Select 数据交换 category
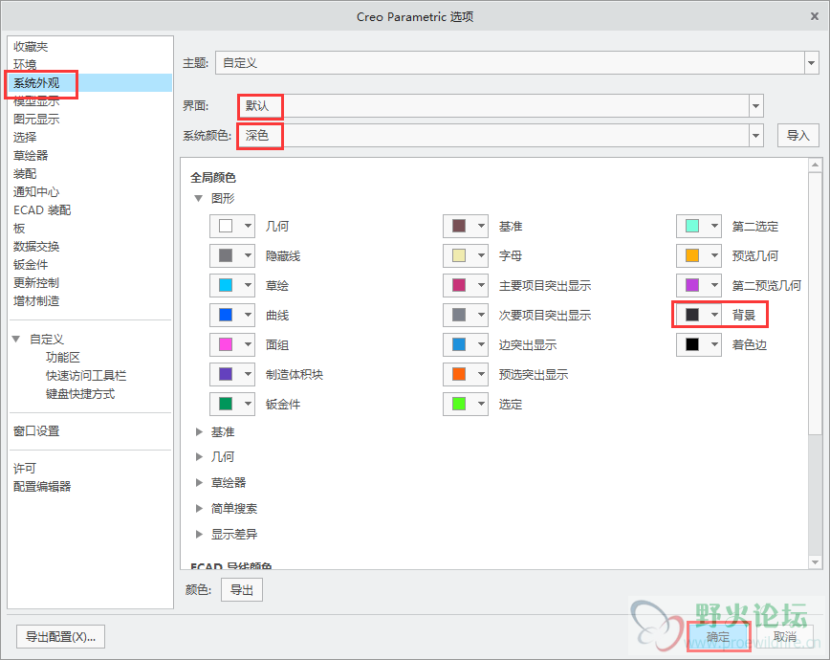 coord(36,247)
